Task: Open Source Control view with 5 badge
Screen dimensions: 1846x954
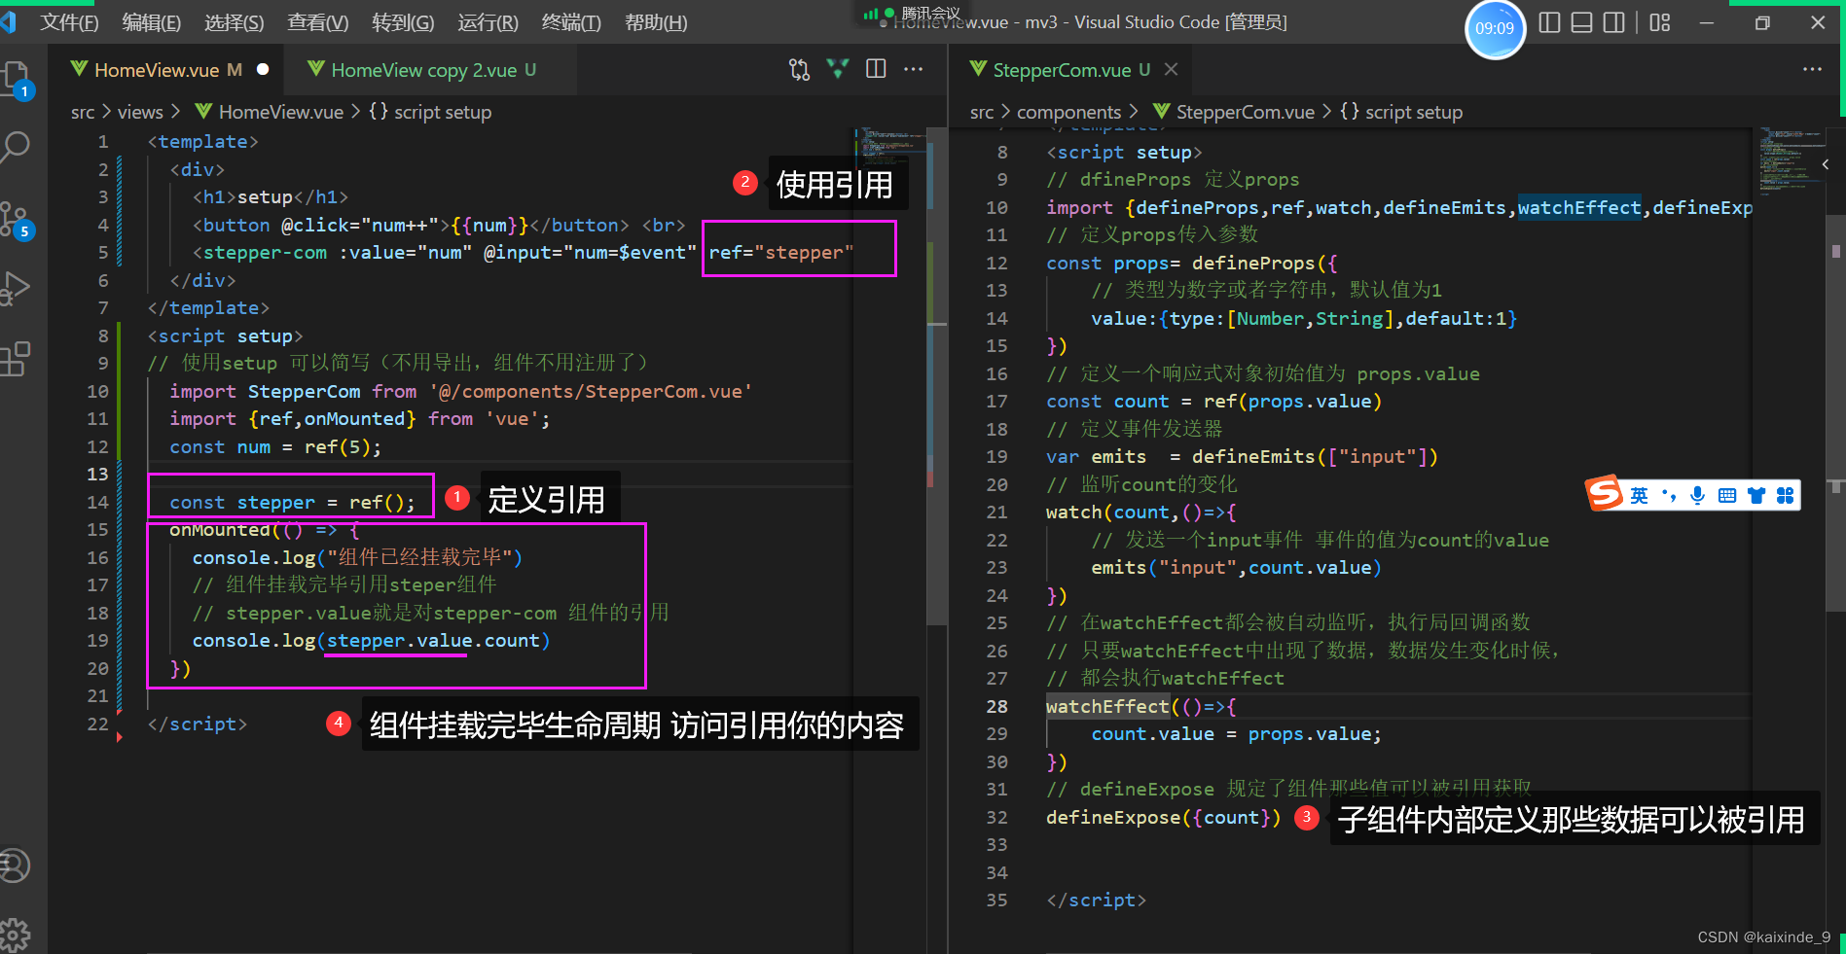Action: pos(16,220)
